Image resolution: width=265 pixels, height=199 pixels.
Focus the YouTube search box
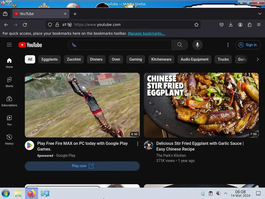[120, 45]
